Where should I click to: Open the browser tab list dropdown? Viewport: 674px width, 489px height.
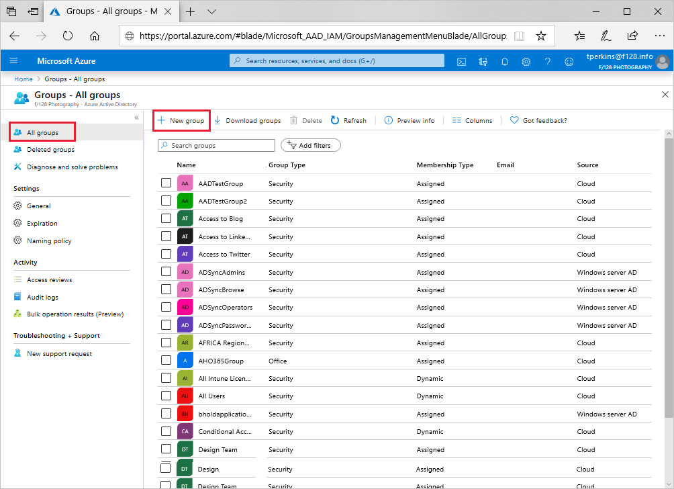(211, 11)
